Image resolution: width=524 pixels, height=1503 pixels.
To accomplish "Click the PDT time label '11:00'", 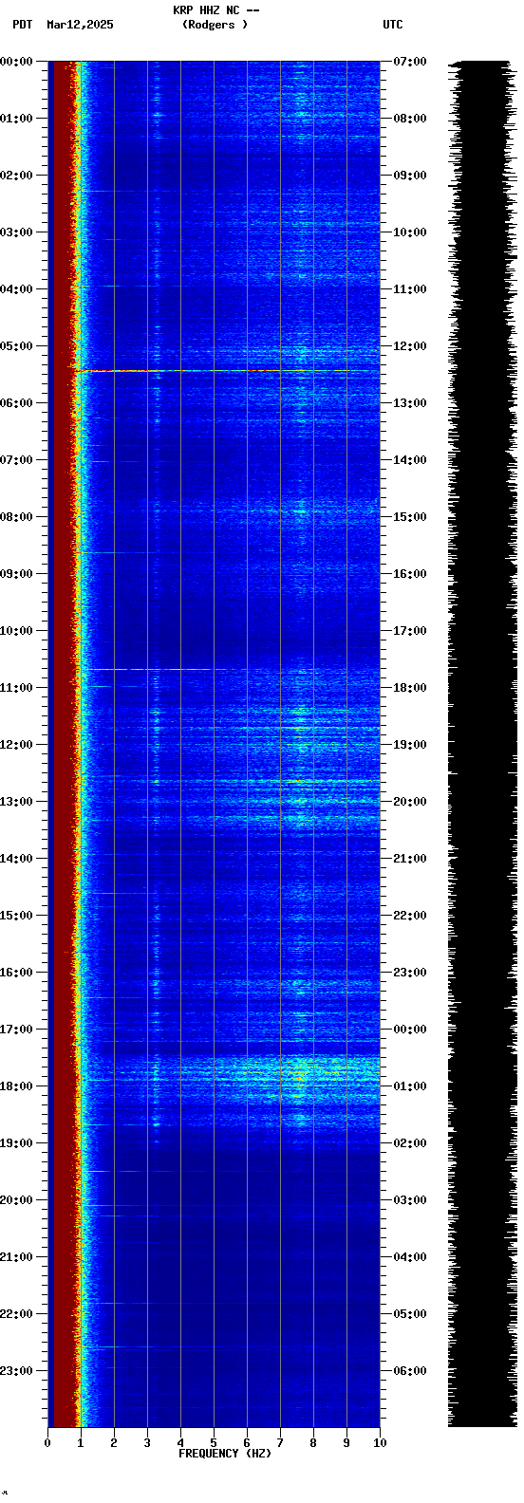I will [x=16, y=688].
